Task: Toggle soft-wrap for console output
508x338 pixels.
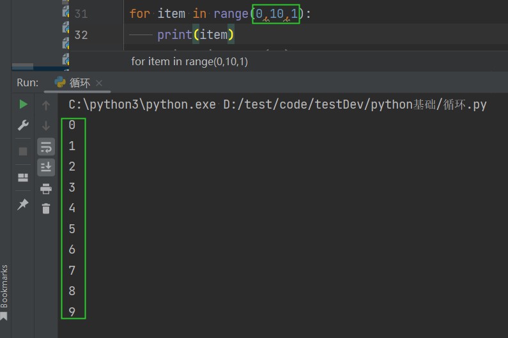Action: (46, 147)
